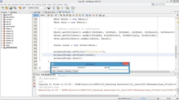Expand the Lab_08 project node

pos(2,24)
